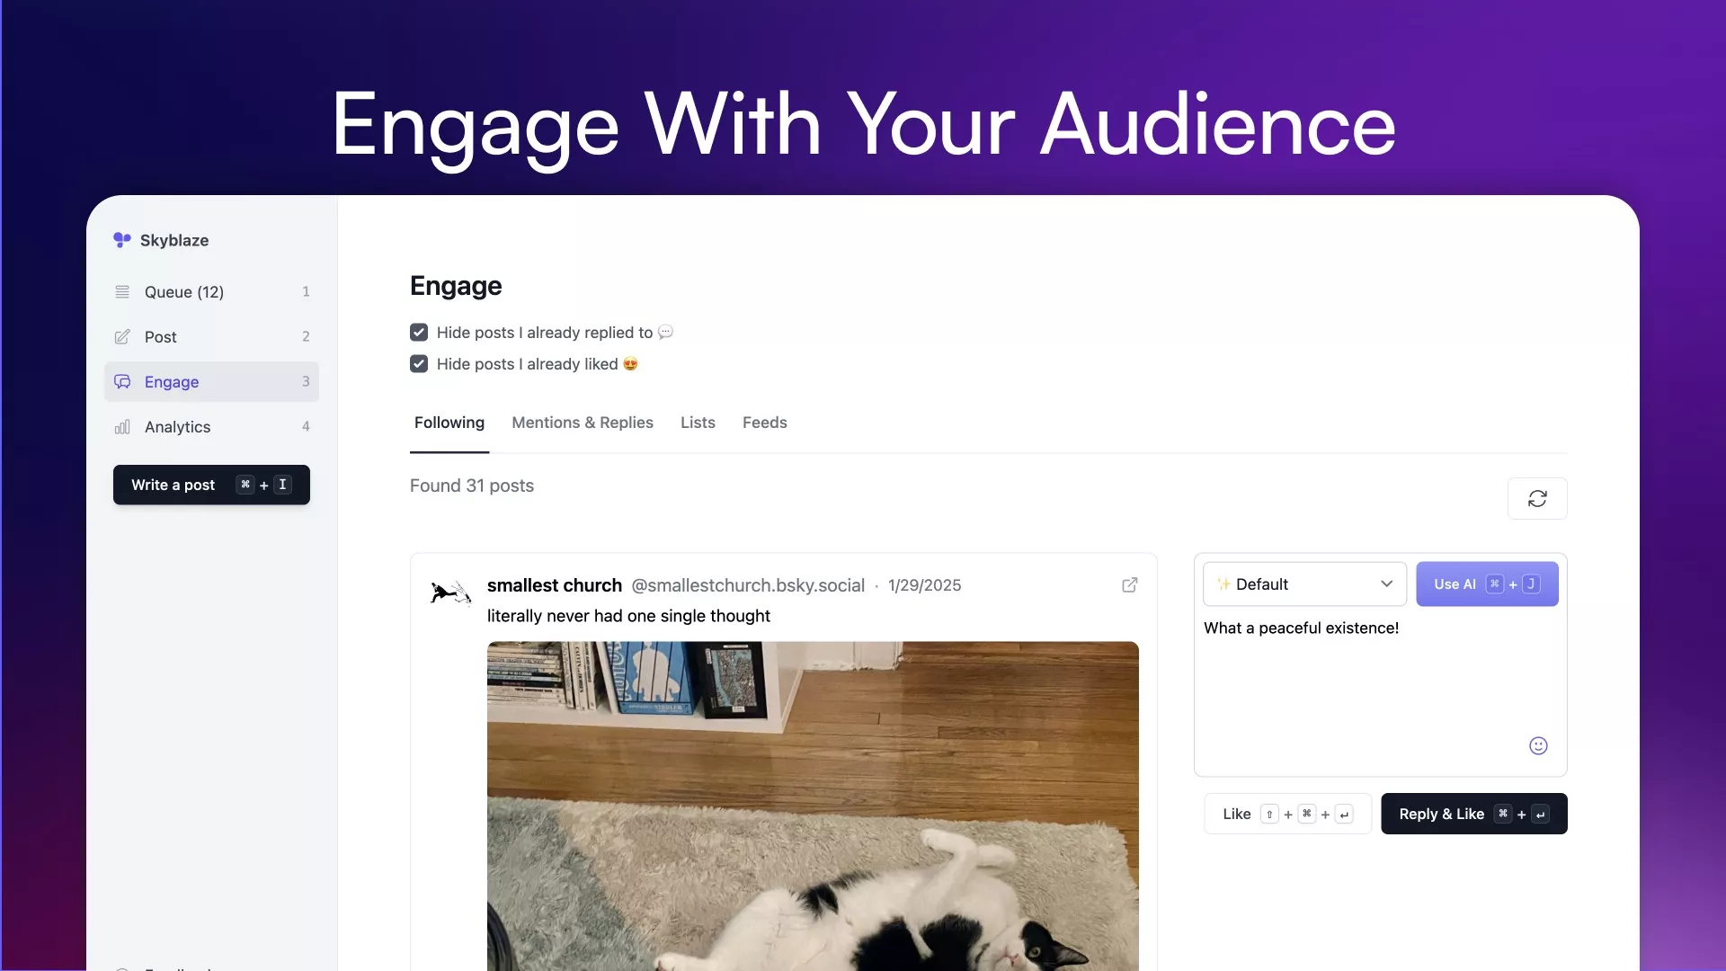Image resolution: width=1726 pixels, height=971 pixels.
Task: Uncheck Hide posts I already liked
Action: [x=419, y=364]
